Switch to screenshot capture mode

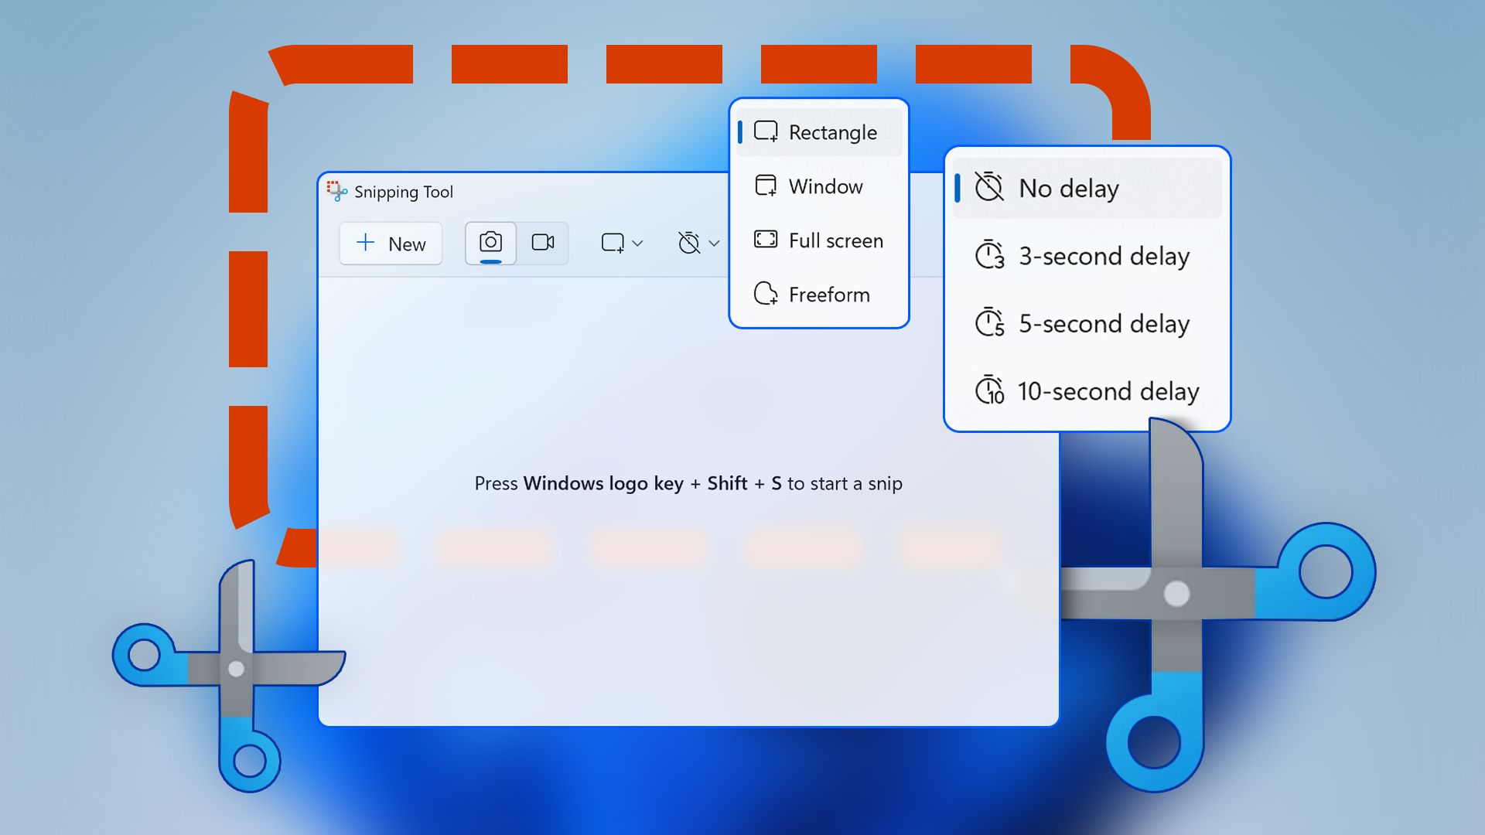492,242
